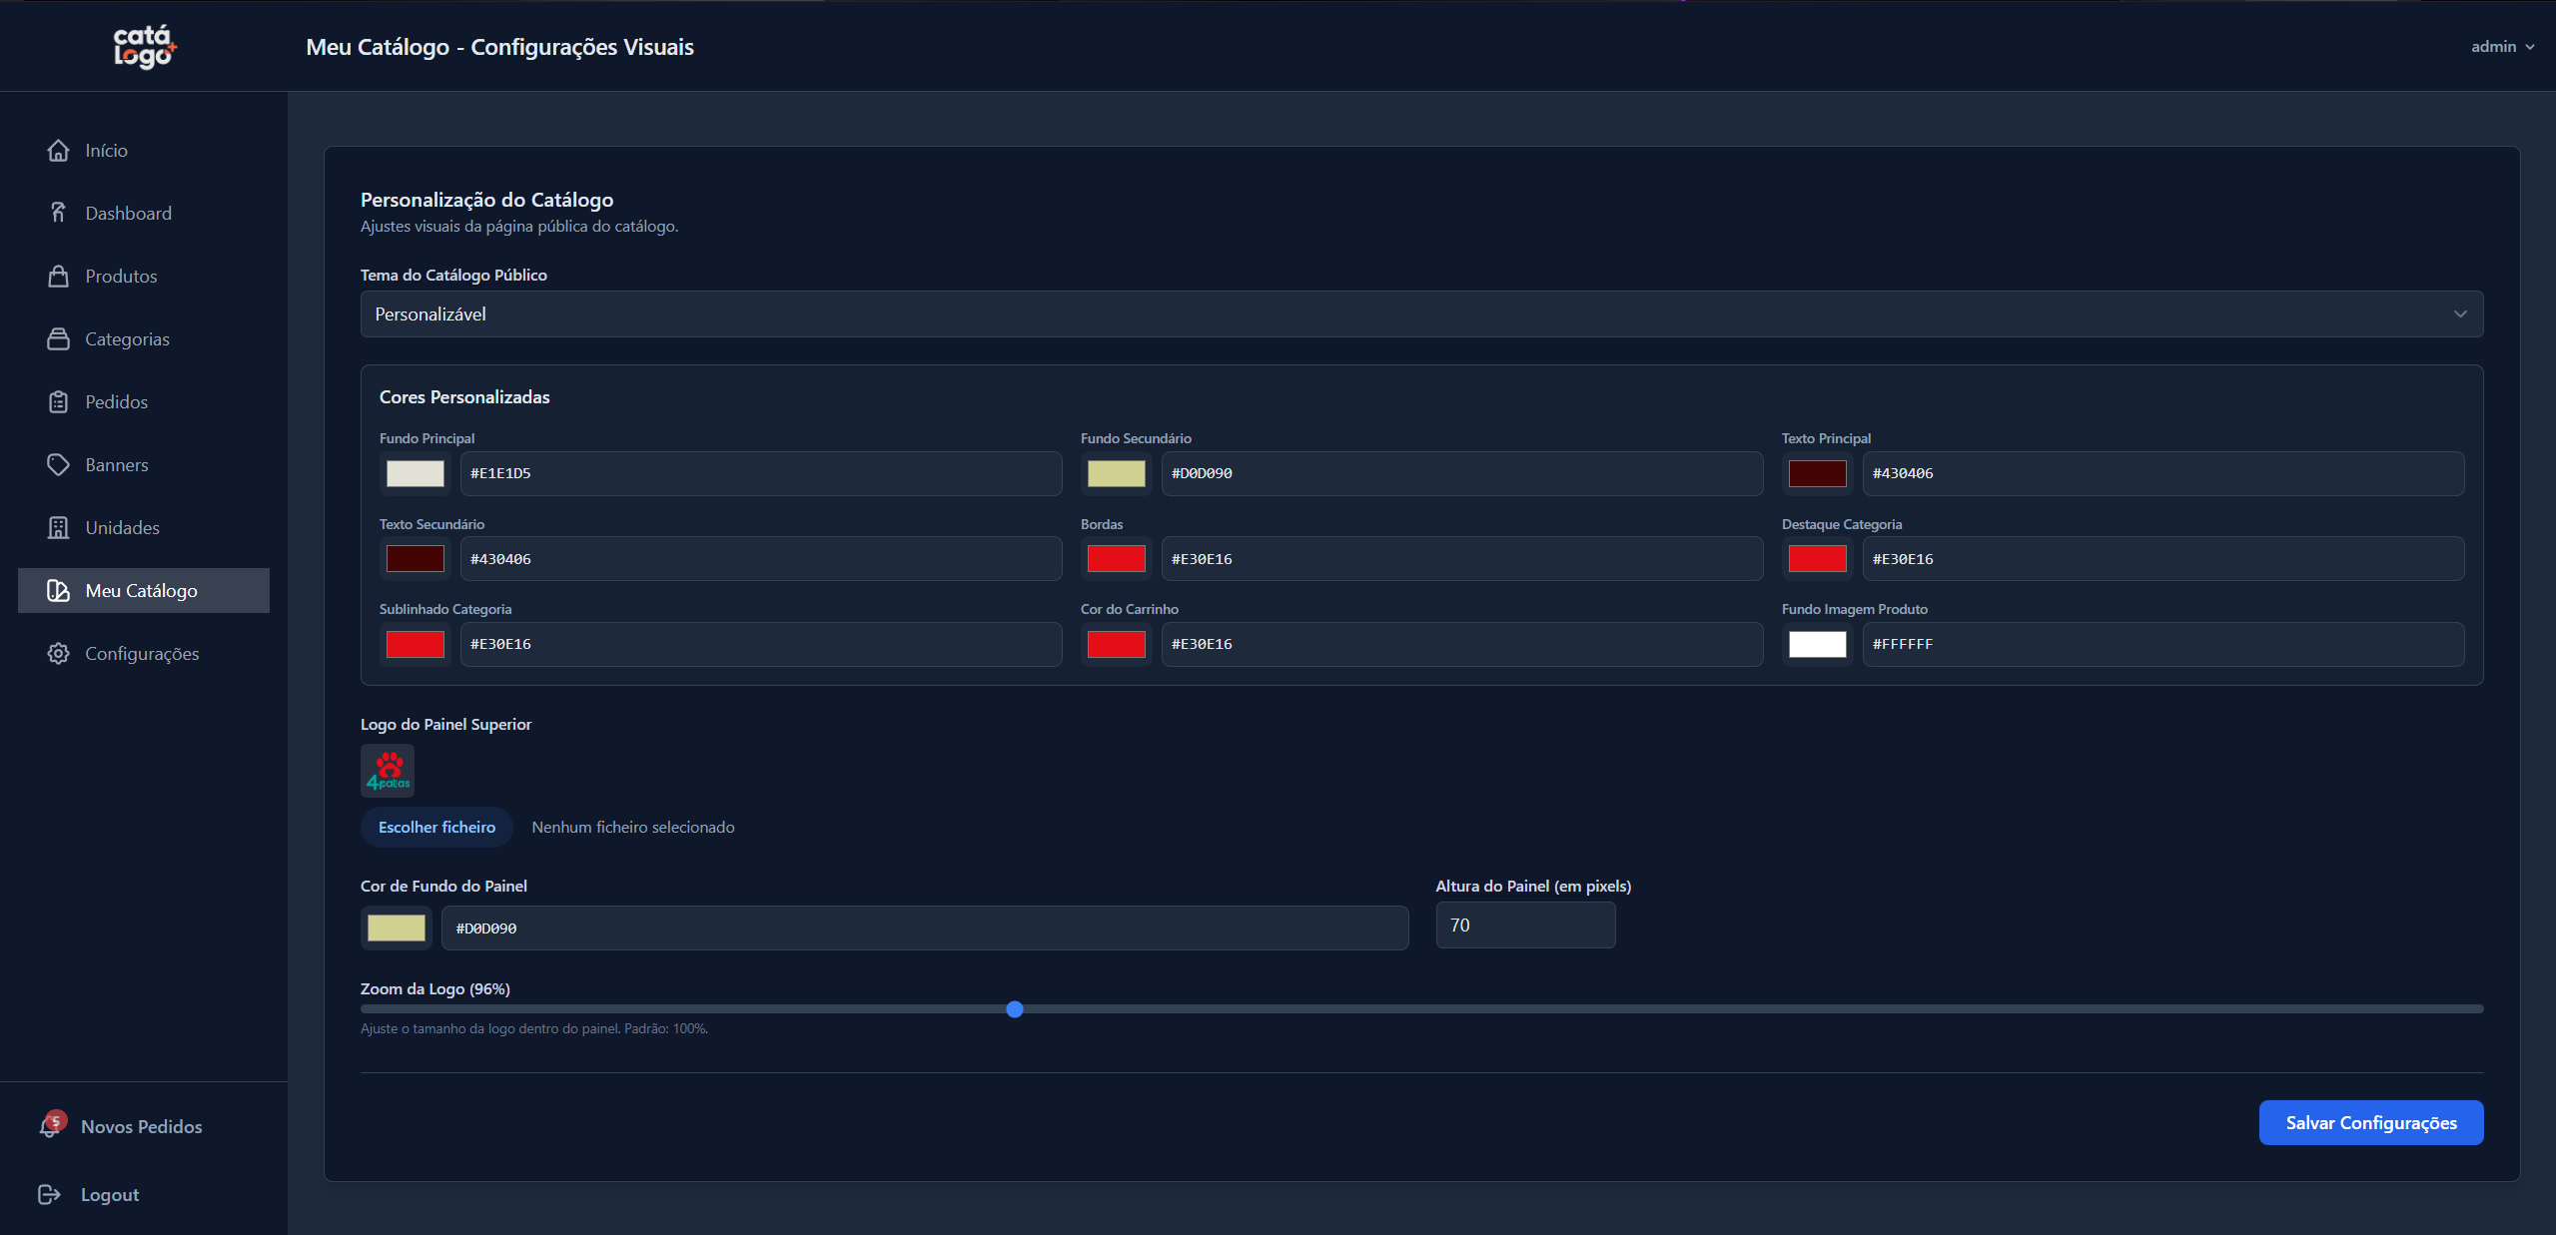Click the Logout exit icon

[x=49, y=1195]
